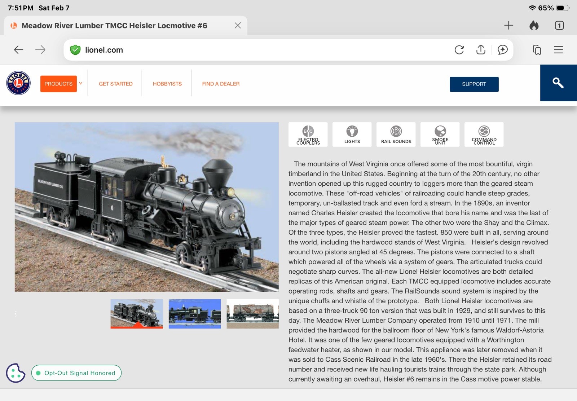Open the Products menu
The image size is (577, 401).
(x=58, y=84)
